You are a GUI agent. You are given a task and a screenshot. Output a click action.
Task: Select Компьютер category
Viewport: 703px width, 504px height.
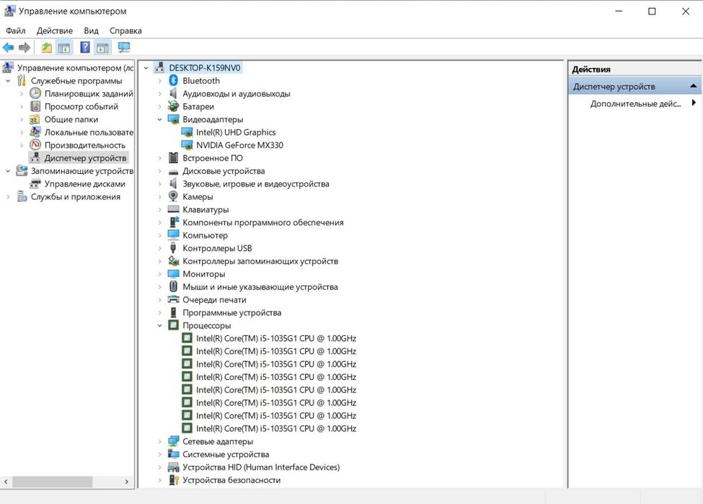pos(205,235)
